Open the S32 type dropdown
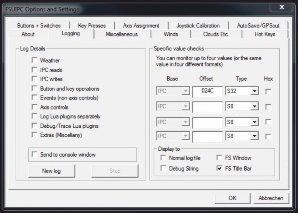The image size is (298, 213). pyautogui.click(x=254, y=91)
